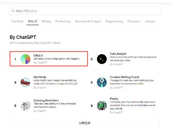Open the DALL-E colorful circle icon

25,59
